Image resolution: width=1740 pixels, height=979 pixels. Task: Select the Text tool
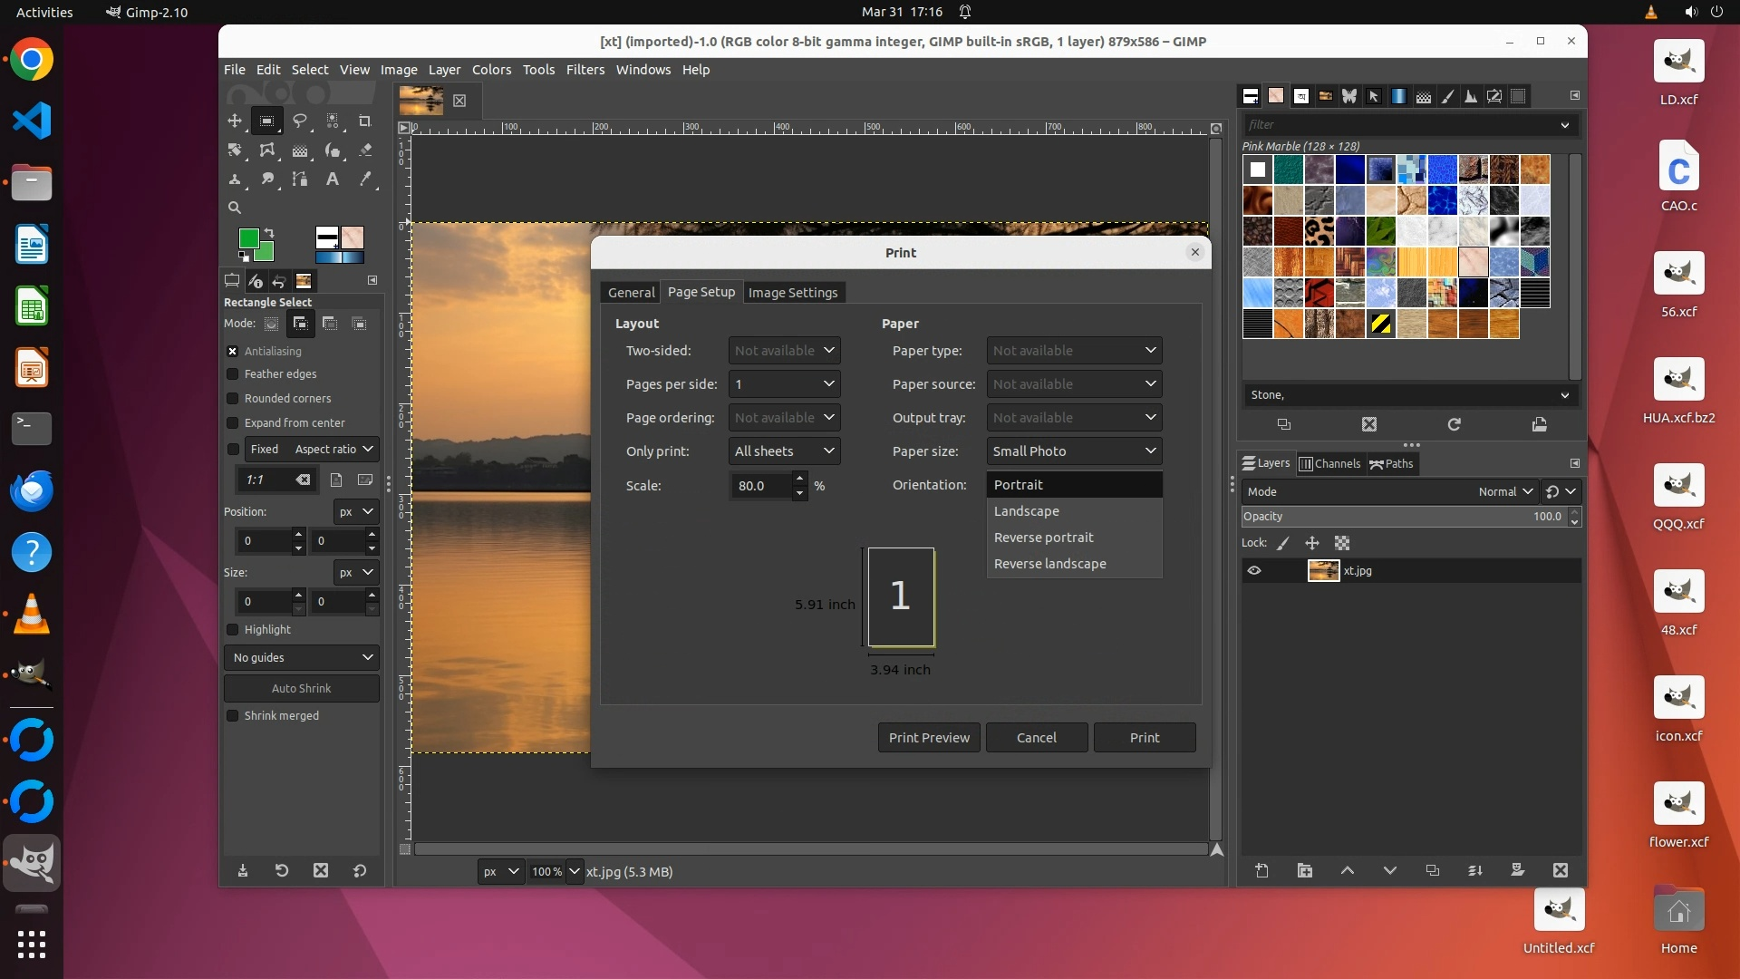333,179
